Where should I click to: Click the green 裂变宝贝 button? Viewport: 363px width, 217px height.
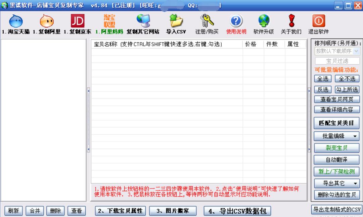336,148
